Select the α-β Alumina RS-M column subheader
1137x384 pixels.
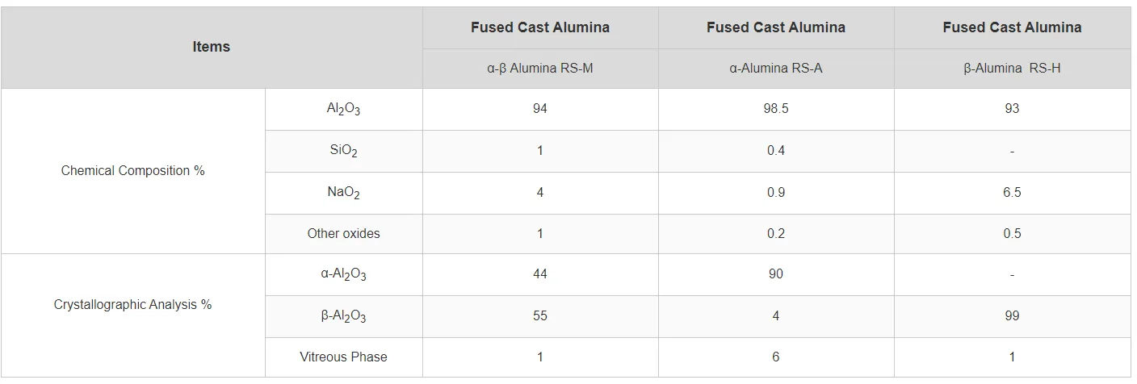(540, 69)
